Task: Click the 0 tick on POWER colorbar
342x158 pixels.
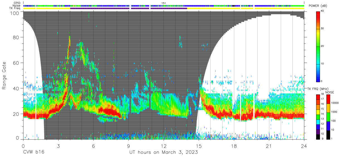Action: 322,81
